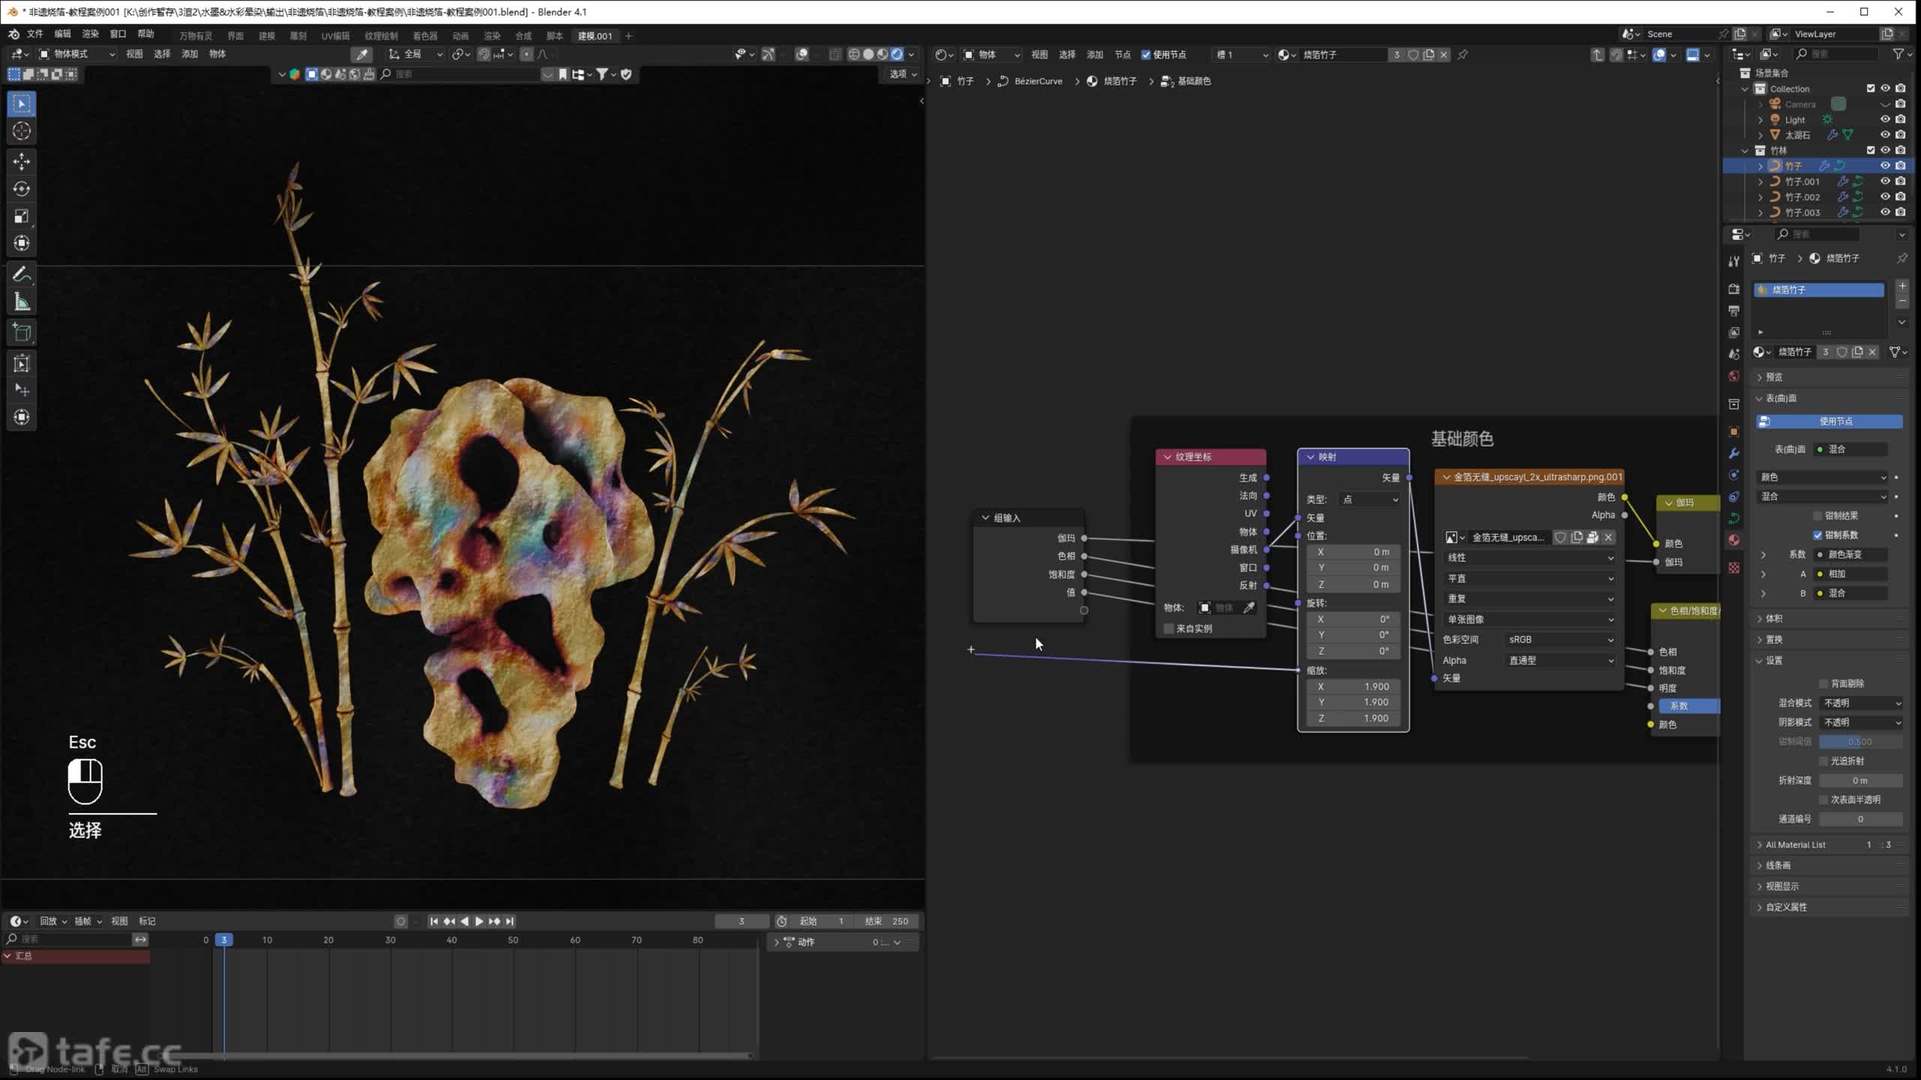This screenshot has width=1921, height=1080.
Task: Hide the Light object in outliner
Action: point(1884,119)
